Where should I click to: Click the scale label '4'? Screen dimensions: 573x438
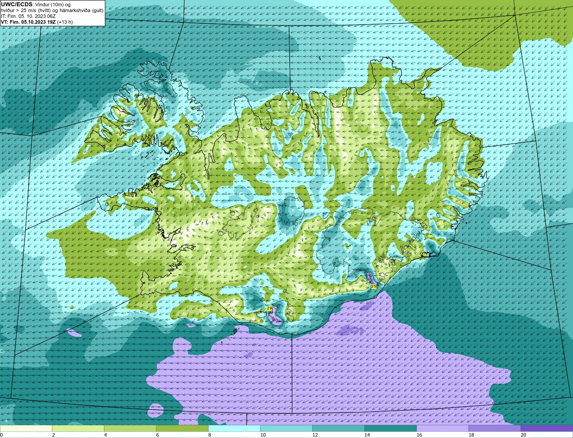[106, 435]
